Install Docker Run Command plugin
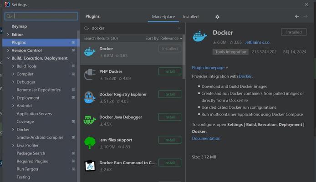The height and width of the screenshot is (182, 316). click(170, 162)
